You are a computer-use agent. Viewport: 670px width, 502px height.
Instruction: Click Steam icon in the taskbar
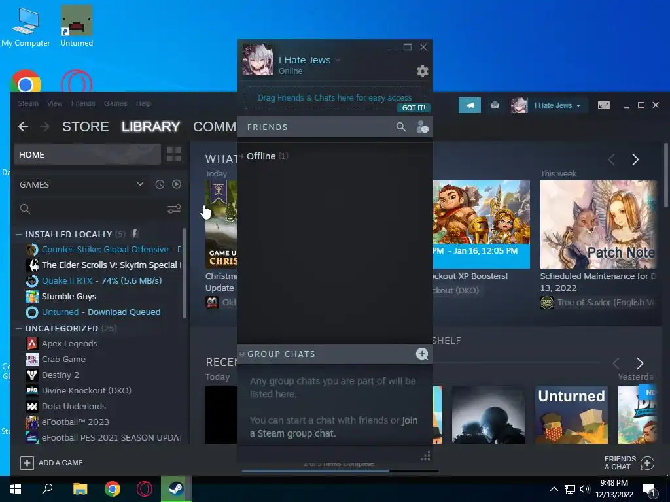pyautogui.click(x=175, y=489)
